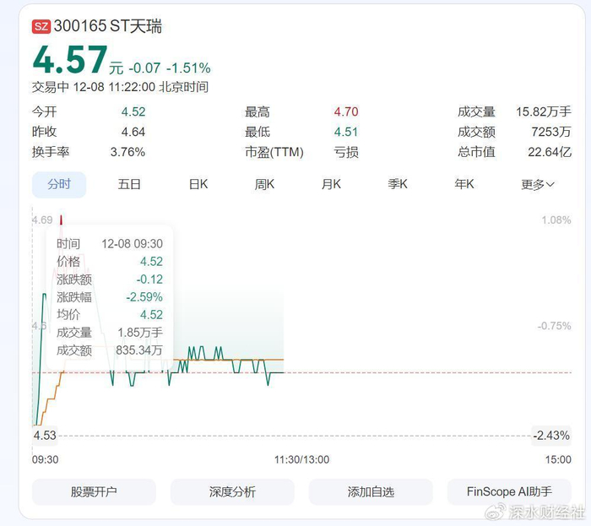Open the 年K yearly chart tab
Image resolution: width=591 pixels, height=526 pixels.
(464, 184)
